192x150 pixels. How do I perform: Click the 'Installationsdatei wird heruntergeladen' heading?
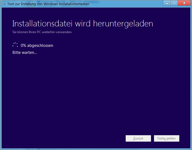(x=83, y=24)
